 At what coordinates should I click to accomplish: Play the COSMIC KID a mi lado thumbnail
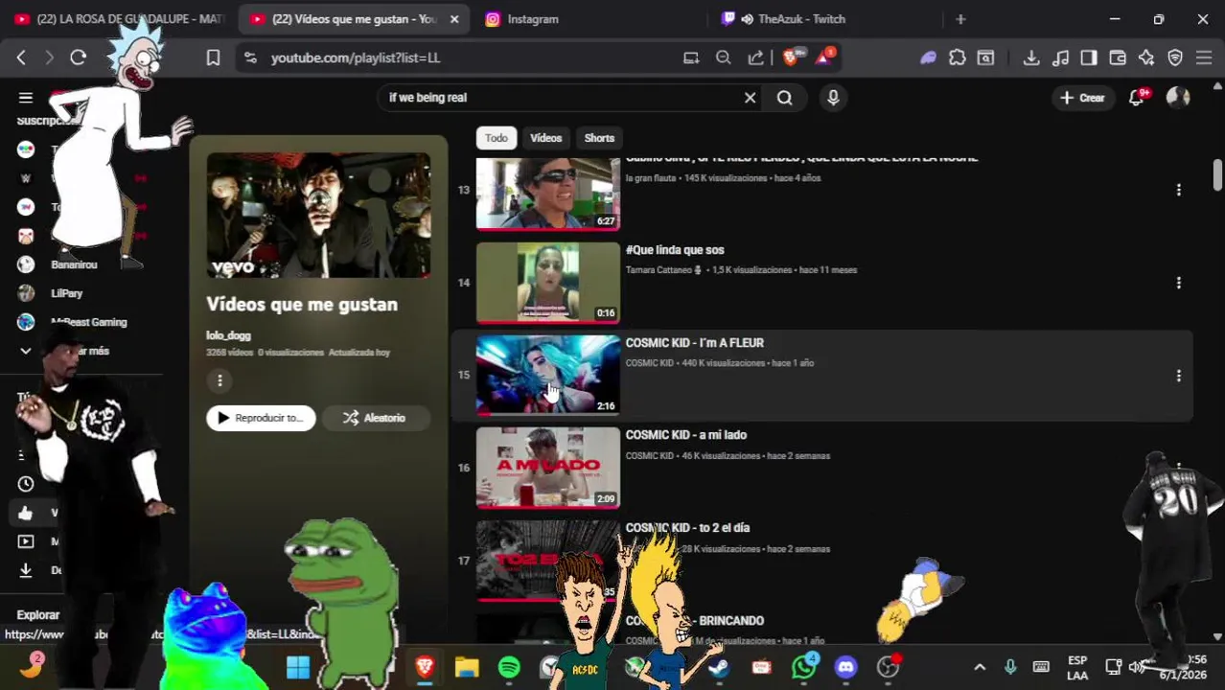tap(548, 468)
